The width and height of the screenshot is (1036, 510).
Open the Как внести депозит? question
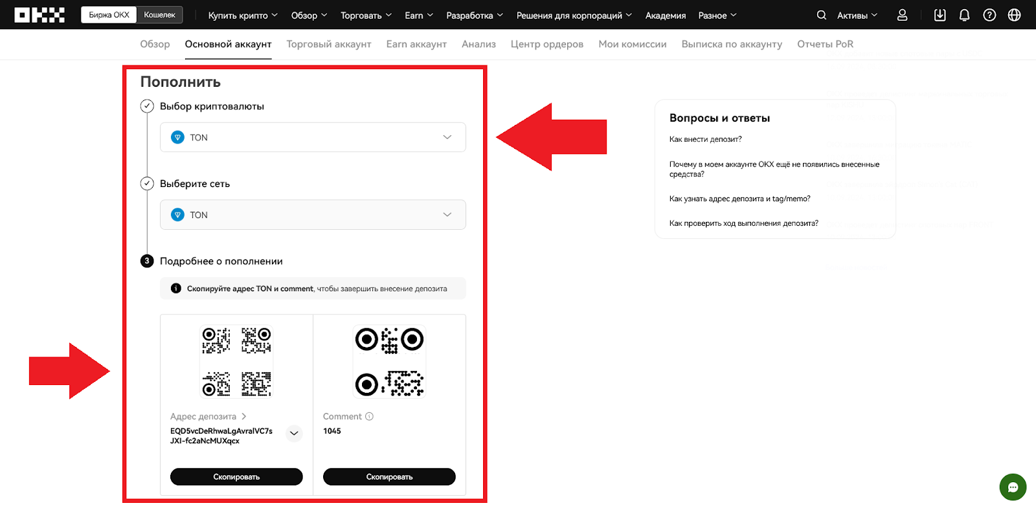click(x=705, y=139)
